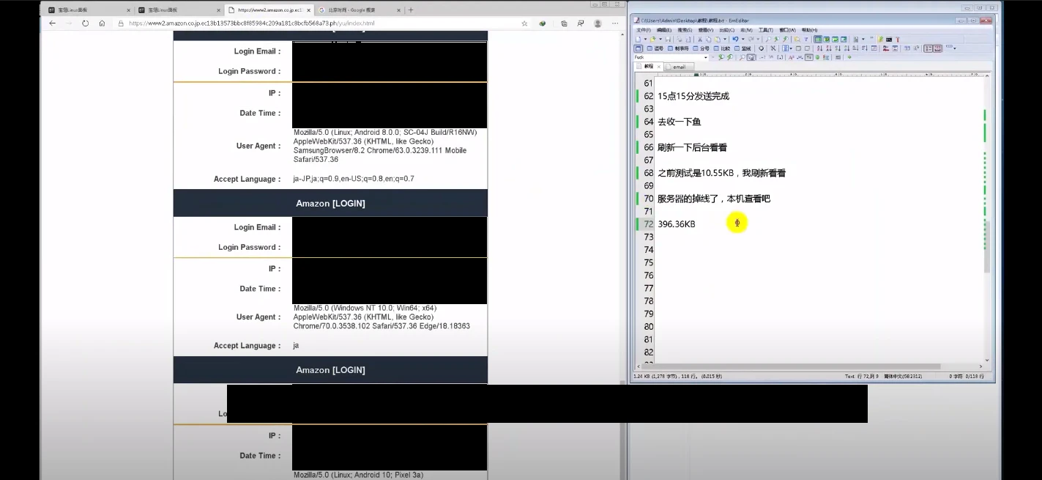Viewport: 1042px width, 480px height.
Task: Click the text line '刷新一下后台看看'
Action: [692, 147]
